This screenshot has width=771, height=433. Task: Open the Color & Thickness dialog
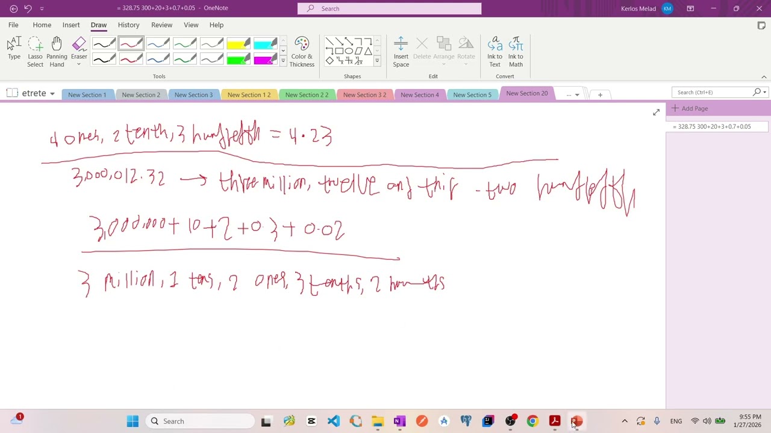(302, 51)
